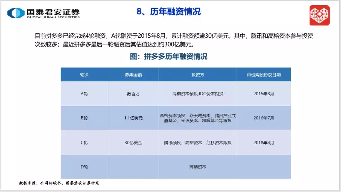
Task: Click the 首份购股协议日期 column header
Action: pos(264,75)
